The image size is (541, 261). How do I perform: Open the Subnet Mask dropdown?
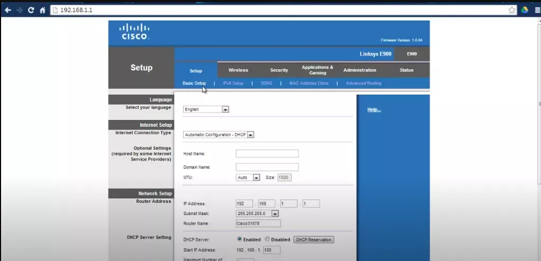(x=257, y=213)
